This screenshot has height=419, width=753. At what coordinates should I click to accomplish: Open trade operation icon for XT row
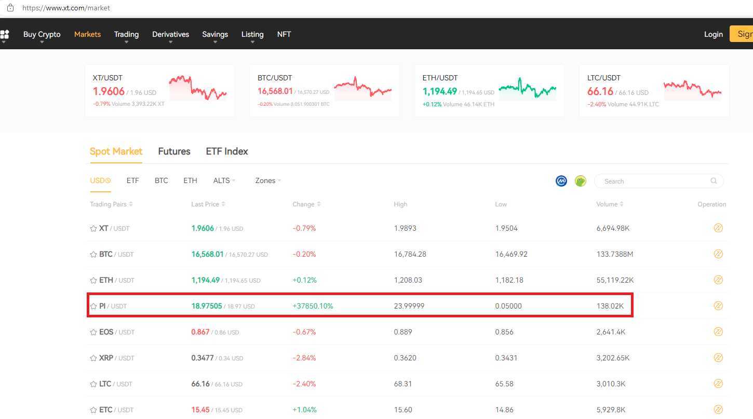tap(718, 228)
